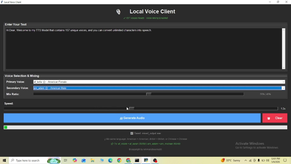The image size is (291, 164).
Task: Click inside the Enter Your Text box
Action: pos(144,49)
